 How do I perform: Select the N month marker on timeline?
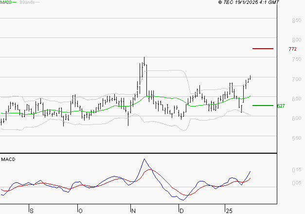coord(133,211)
